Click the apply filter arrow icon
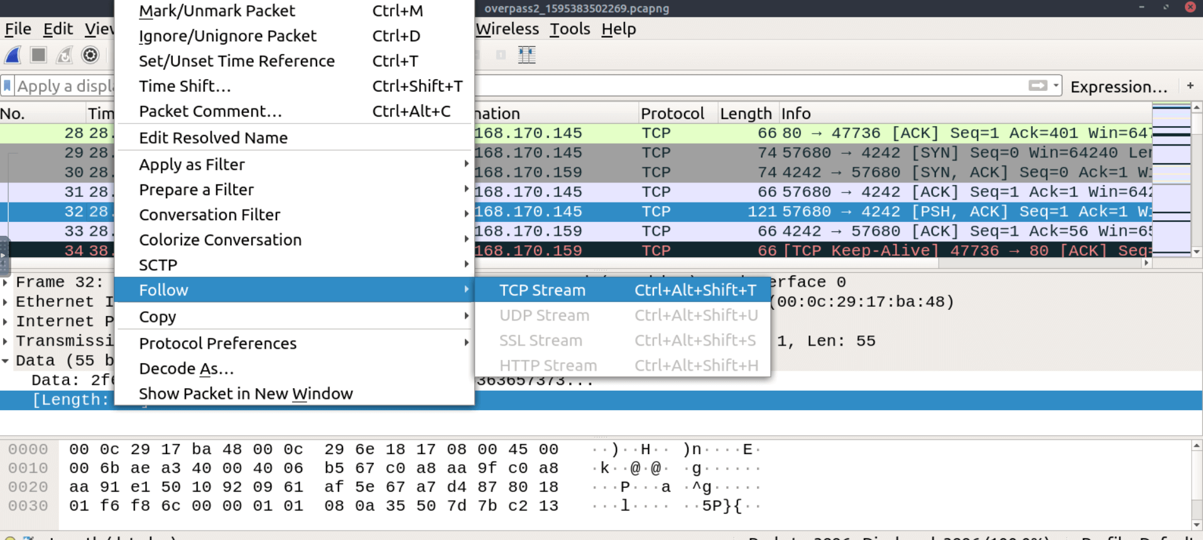The width and height of the screenshot is (1203, 540). 1037,86
